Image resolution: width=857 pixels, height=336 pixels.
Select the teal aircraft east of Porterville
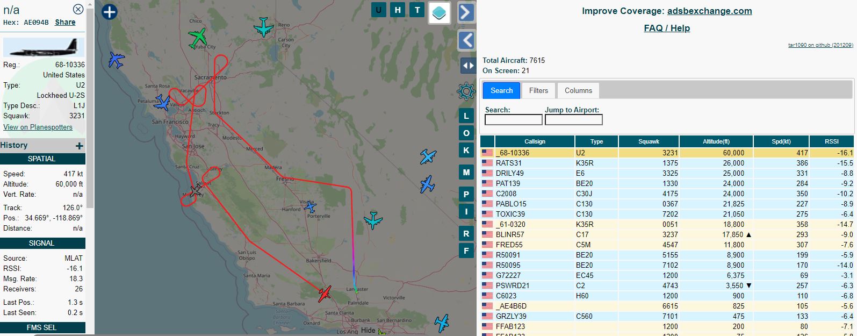[373, 220]
